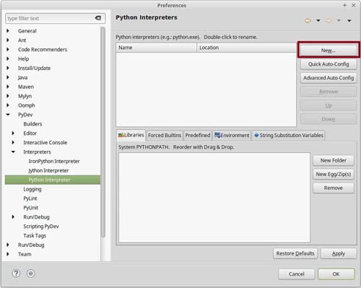Viewport: 361px width, 288px height.
Task: Expand the top-level Run/Debug node below Task Tags
Action: pyautogui.click(x=8, y=245)
